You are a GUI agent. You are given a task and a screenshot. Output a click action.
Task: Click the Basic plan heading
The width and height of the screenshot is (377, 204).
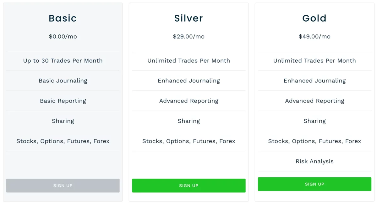pyautogui.click(x=63, y=18)
